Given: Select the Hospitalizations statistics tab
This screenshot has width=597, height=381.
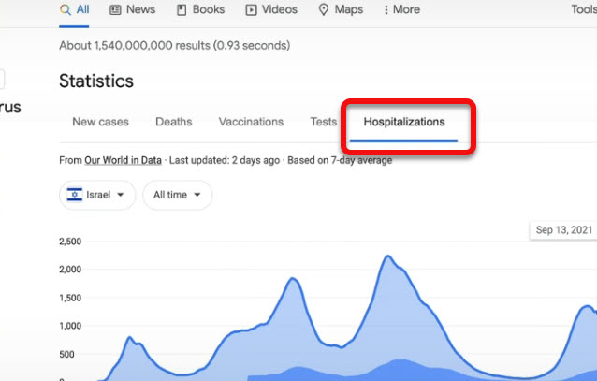Looking at the screenshot, I should click(404, 122).
